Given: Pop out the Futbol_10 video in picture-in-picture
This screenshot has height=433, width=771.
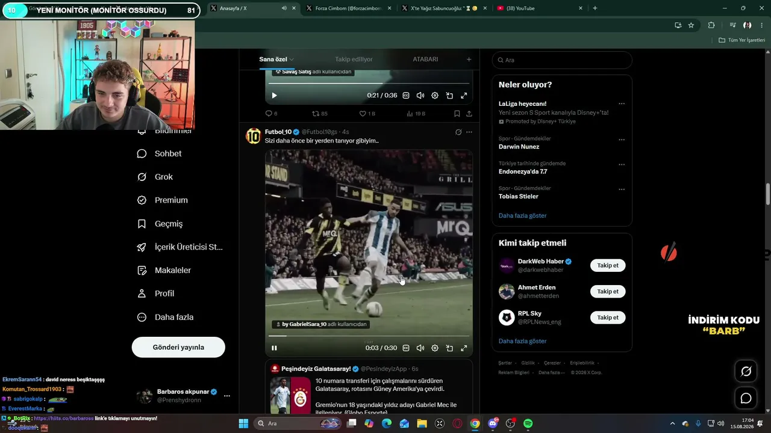Looking at the screenshot, I should coord(449,348).
